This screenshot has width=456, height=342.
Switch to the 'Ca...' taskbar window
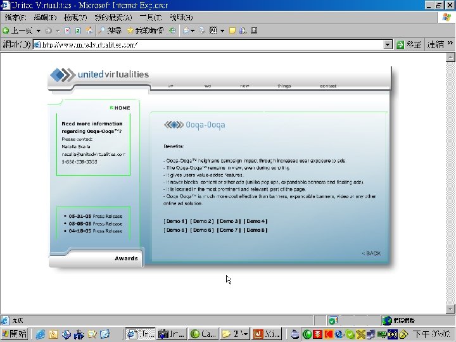click(203, 334)
